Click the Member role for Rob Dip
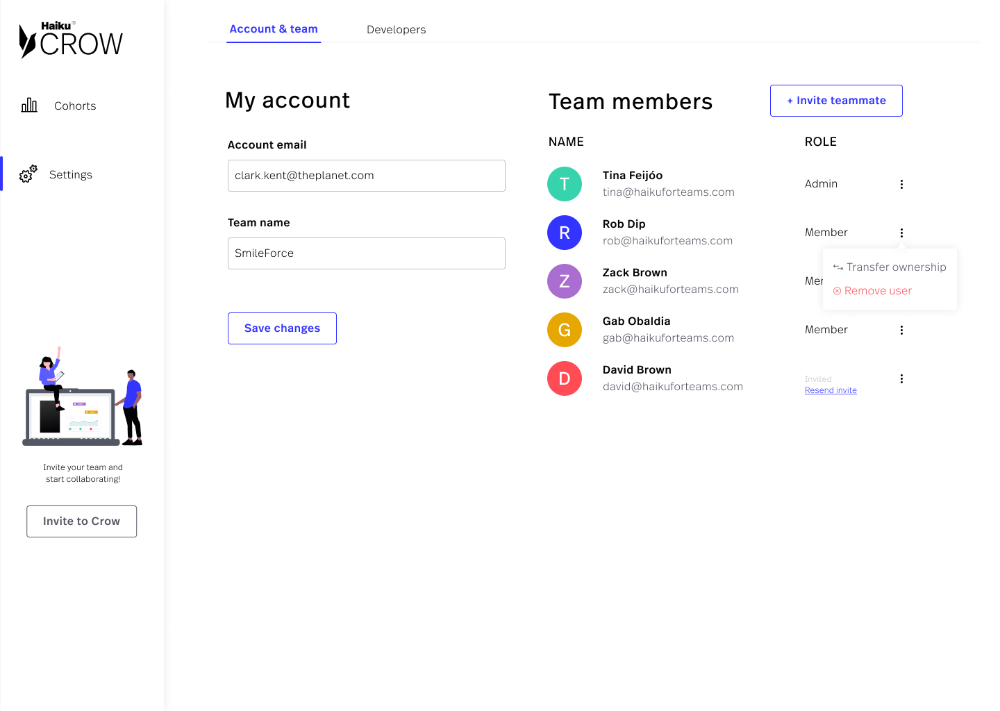1000x711 pixels. pyautogui.click(x=826, y=233)
